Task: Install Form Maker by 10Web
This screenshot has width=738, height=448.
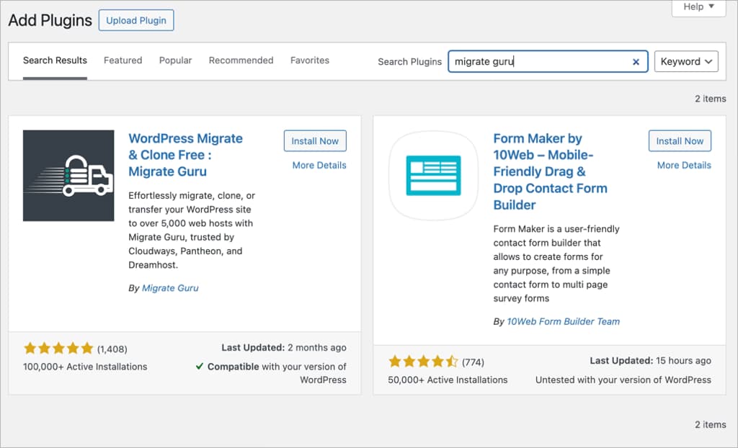Action: pos(680,140)
